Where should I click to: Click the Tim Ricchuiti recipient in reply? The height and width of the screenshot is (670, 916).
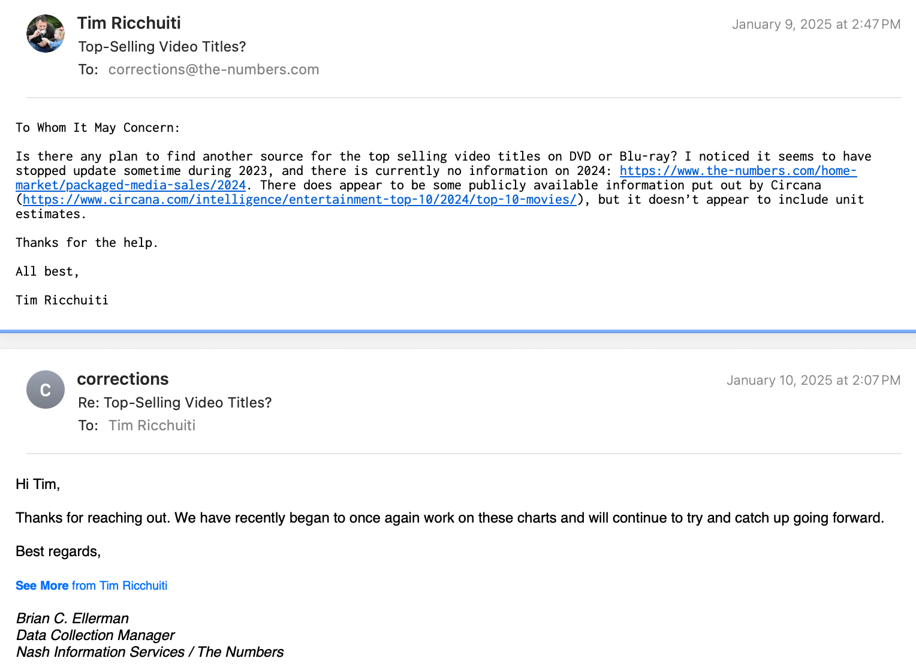[x=152, y=425]
